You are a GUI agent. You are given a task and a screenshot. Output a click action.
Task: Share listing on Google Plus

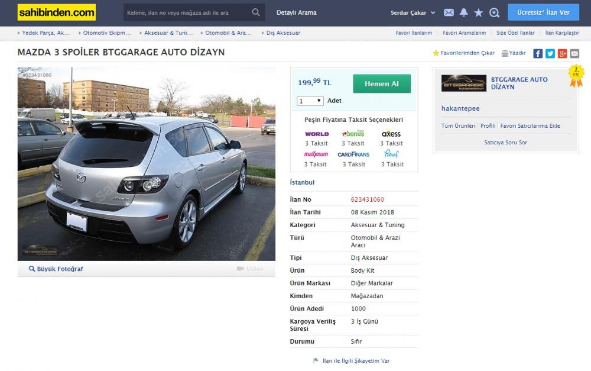[563, 54]
